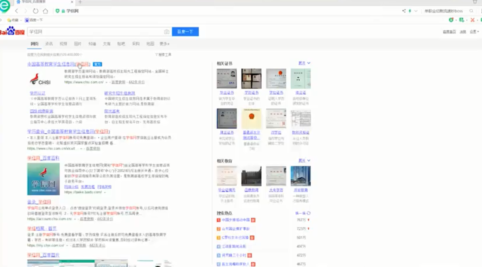Switch to the 图片 tab
Viewport: 482px width, 267px height.
(78, 44)
